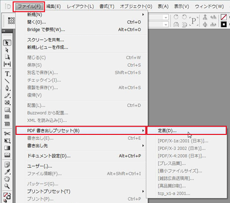This screenshot has height=203, width=230.
Task: Choose Bridge で参照(W)...
Action: pyautogui.click(x=81, y=30)
